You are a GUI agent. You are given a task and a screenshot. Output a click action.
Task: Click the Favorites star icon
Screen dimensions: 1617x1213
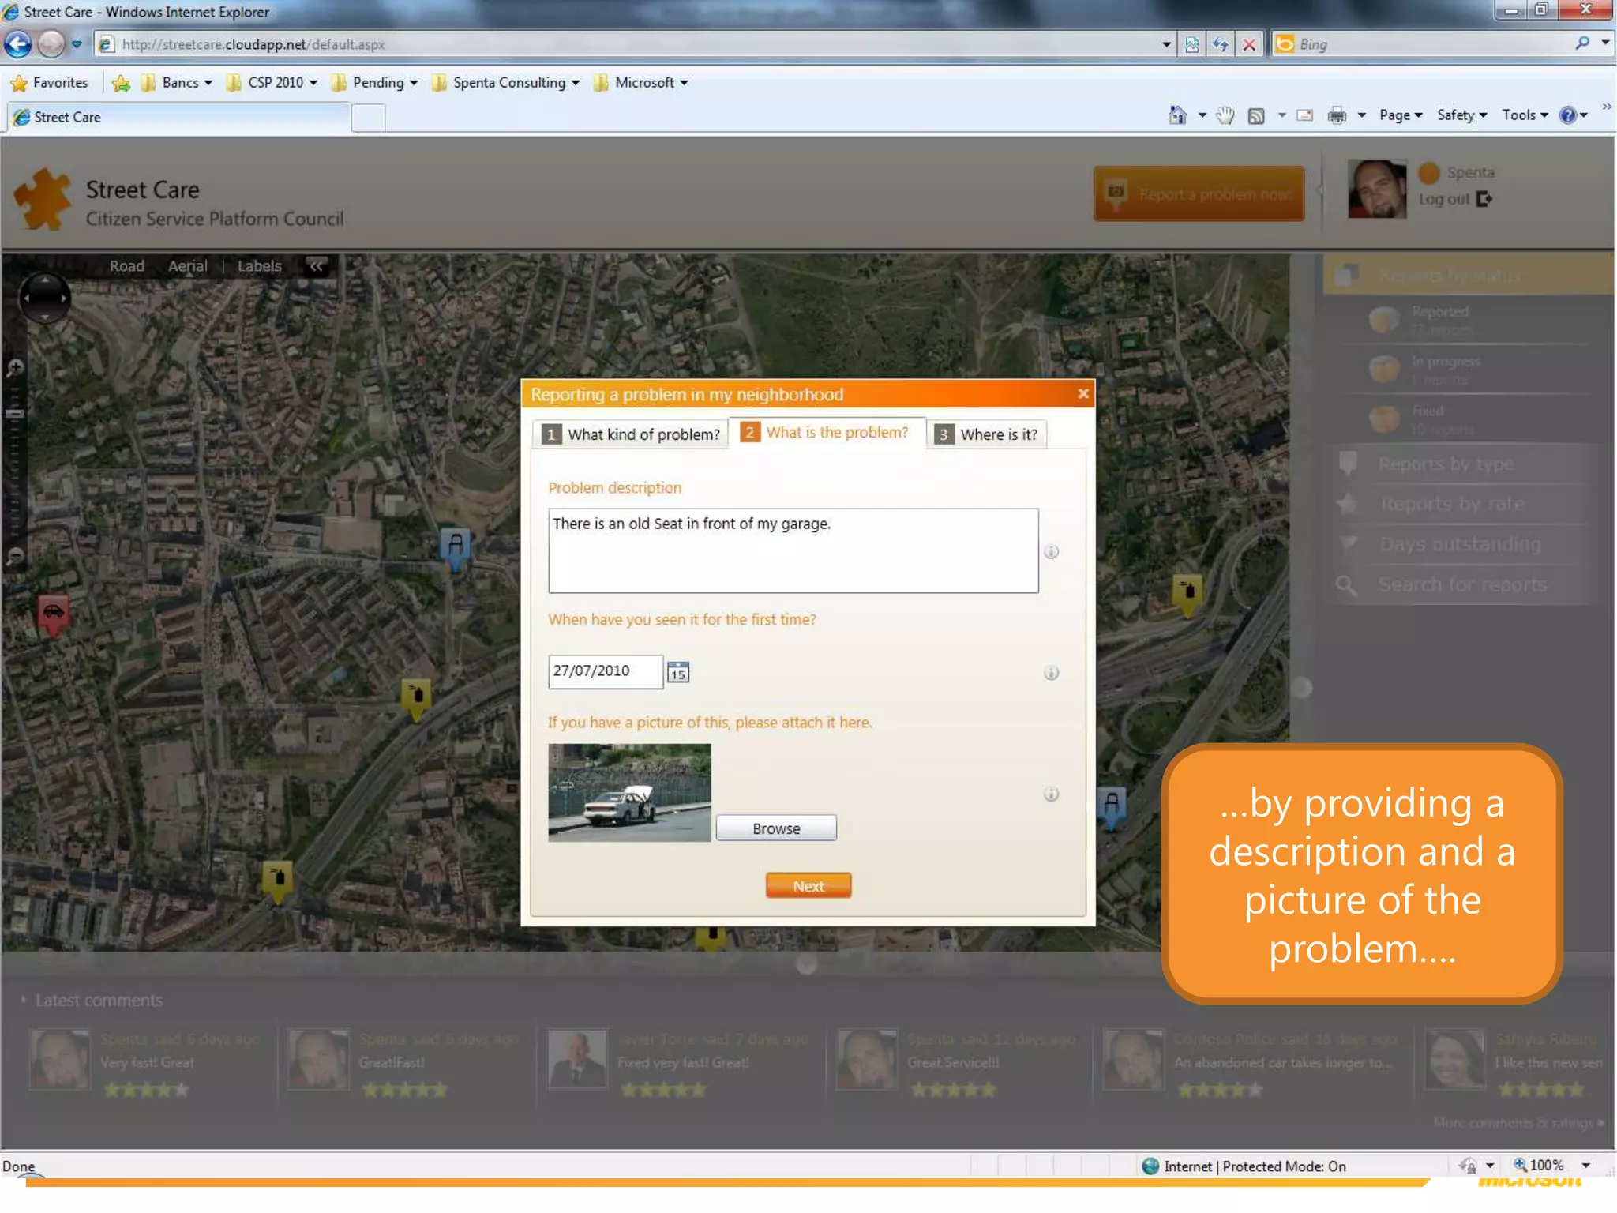(19, 83)
